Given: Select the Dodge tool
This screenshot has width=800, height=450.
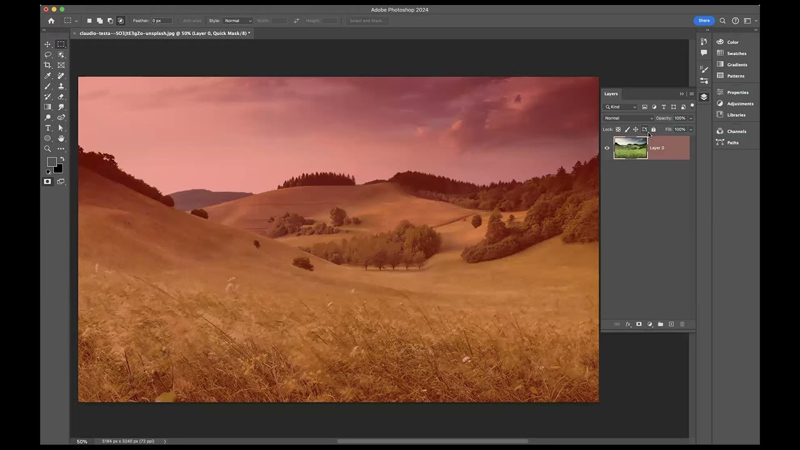Looking at the screenshot, I should tap(47, 117).
